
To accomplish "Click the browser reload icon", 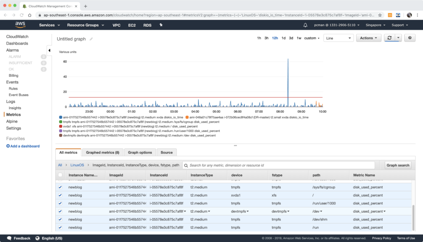I will (21, 15).
